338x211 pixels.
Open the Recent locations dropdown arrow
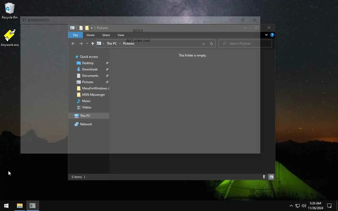point(87,44)
